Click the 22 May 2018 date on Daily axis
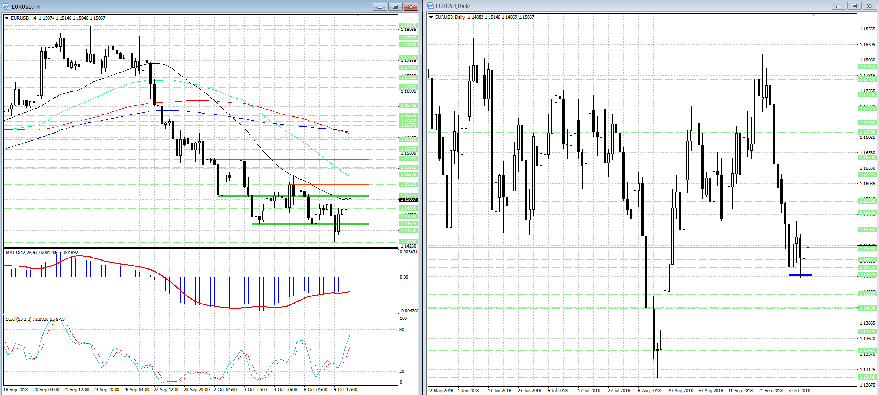 pos(441,391)
